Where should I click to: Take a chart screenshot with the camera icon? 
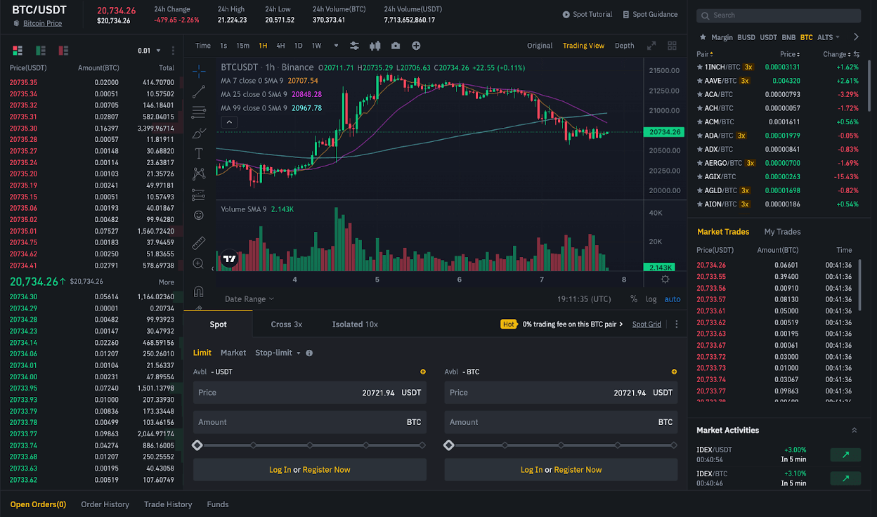(395, 46)
